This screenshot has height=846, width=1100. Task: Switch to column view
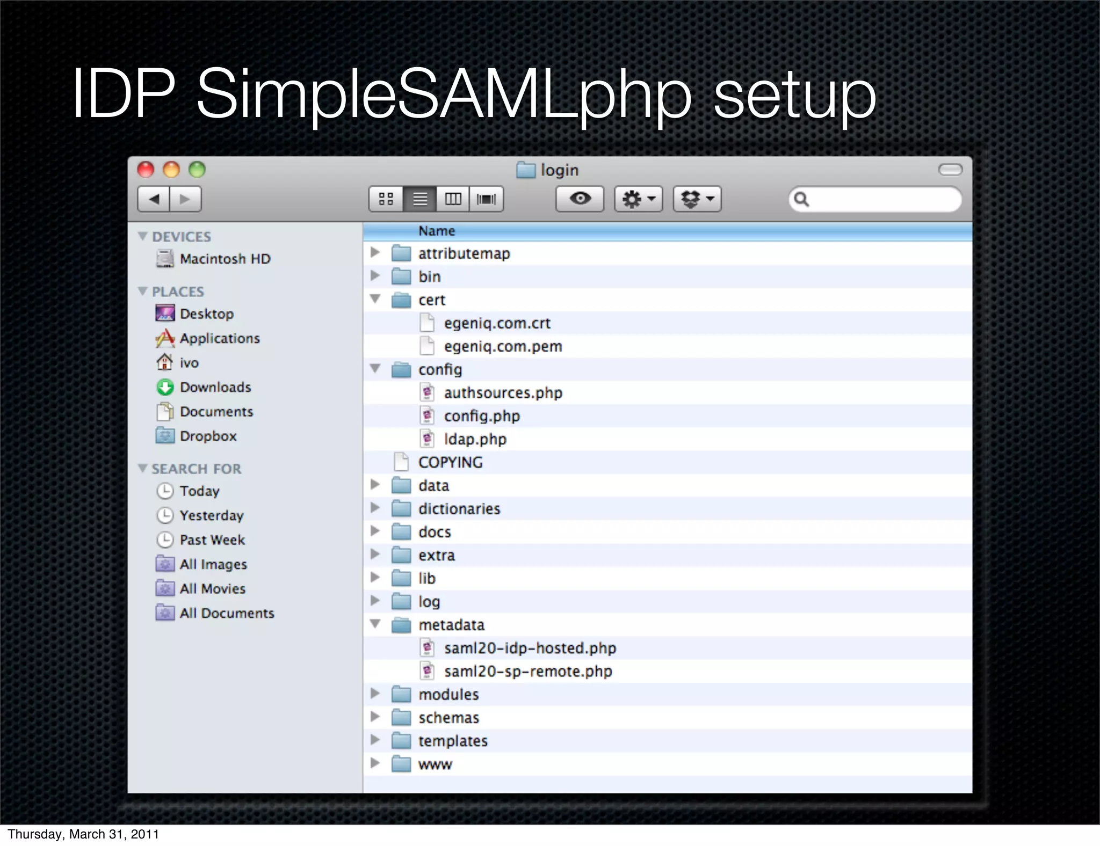click(x=453, y=199)
